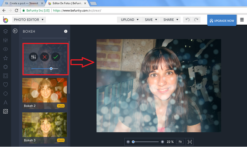Click the effects panel scrollbar
Screen dimensions: 247x147
coord(69,67)
